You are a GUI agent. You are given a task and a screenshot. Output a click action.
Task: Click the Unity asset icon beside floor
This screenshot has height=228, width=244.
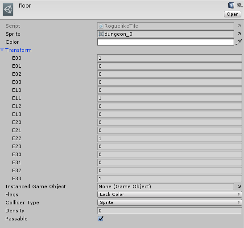(x=8, y=9)
